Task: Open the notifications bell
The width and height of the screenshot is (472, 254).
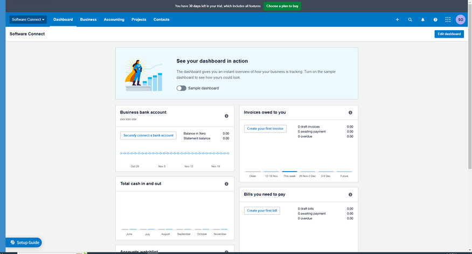Action: (422, 19)
